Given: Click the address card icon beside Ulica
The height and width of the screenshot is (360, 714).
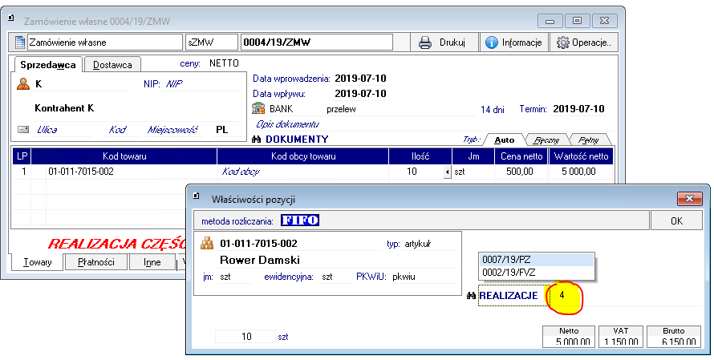Looking at the screenshot, I should coord(23,129).
